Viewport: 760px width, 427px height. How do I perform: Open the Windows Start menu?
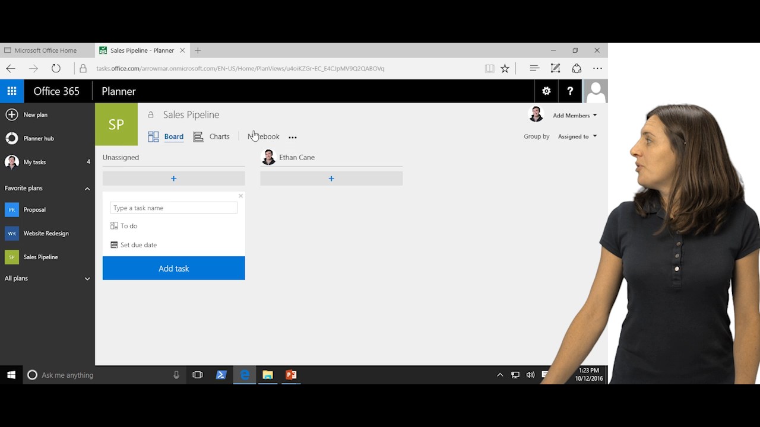click(x=11, y=375)
